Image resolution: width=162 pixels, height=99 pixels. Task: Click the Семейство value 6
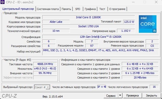tap(49, 41)
